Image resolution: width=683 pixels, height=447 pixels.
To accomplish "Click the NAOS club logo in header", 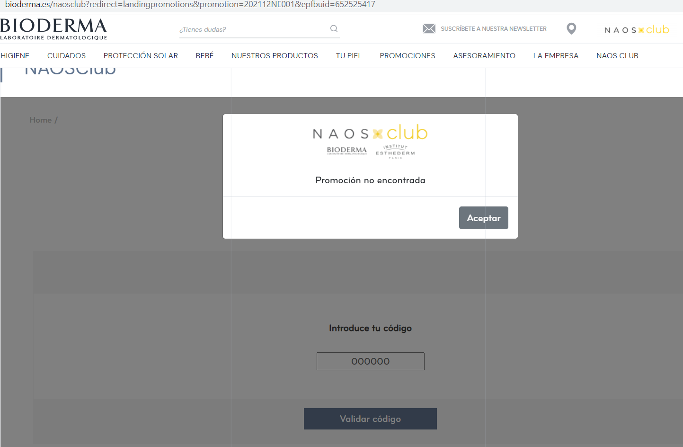I will click(x=637, y=29).
